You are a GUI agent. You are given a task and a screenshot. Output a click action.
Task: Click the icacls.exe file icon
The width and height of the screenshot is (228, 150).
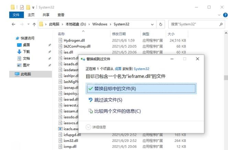click(60, 129)
